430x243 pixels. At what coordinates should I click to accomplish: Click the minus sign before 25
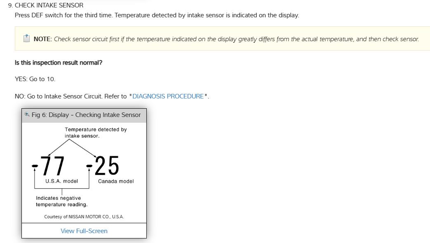89,166
